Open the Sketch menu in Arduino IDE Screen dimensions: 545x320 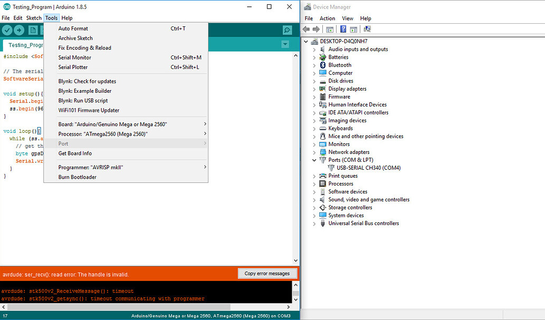pyautogui.click(x=33, y=17)
